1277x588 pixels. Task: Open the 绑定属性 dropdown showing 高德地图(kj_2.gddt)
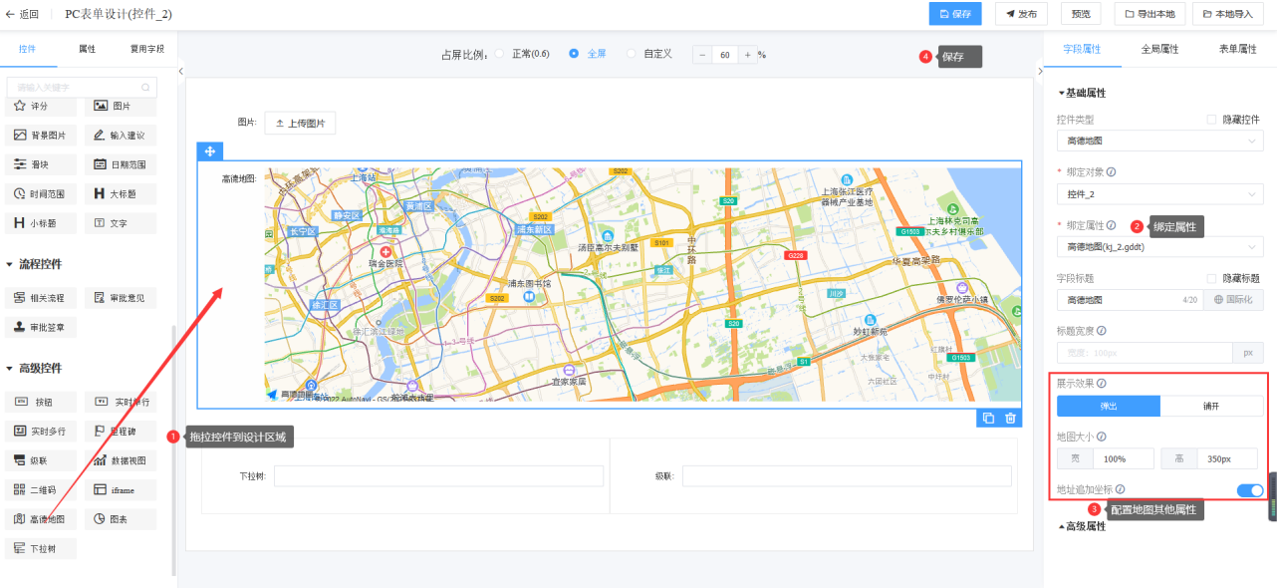1160,246
